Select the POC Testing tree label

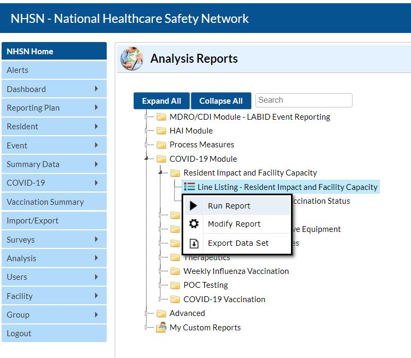coord(206,285)
